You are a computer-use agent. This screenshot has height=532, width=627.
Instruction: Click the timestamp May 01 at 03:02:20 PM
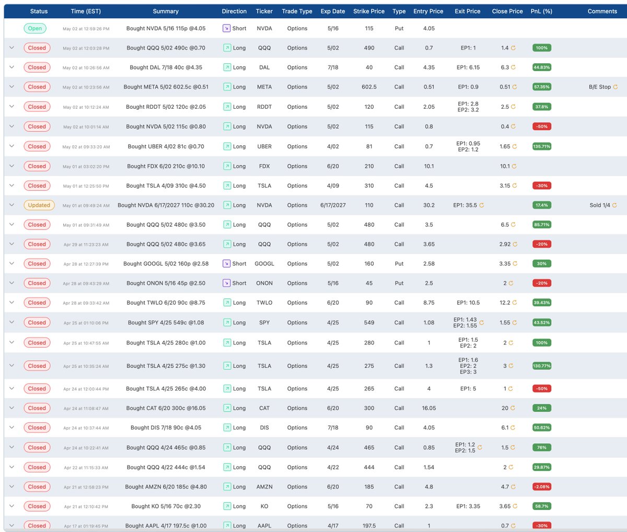tap(86, 167)
